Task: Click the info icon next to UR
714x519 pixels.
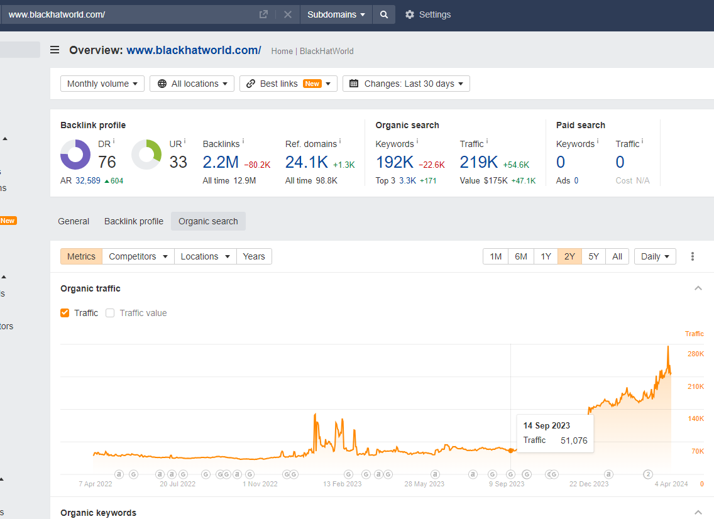Action: pyautogui.click(x=184, y=141)
